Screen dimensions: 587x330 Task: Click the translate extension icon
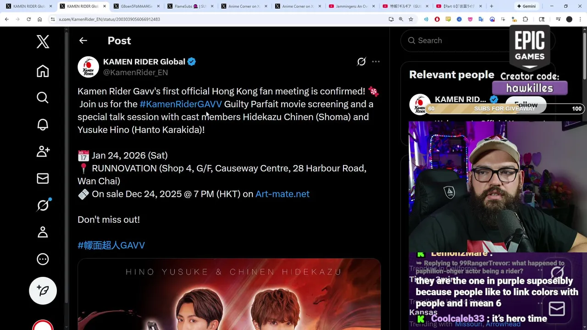[x=481, y=19]
